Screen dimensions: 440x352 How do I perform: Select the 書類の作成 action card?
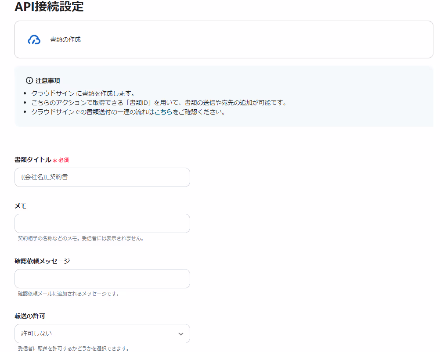coord(224,40)
